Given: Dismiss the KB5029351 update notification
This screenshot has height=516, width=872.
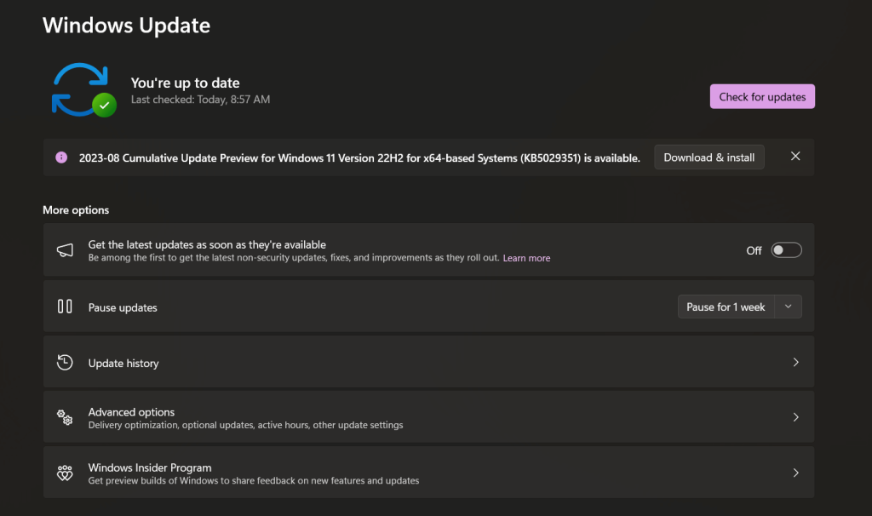Looking at the screenshot, I should click(x=795, y=157).
